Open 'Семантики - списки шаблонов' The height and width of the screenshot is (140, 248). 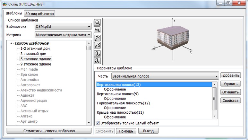49,131
